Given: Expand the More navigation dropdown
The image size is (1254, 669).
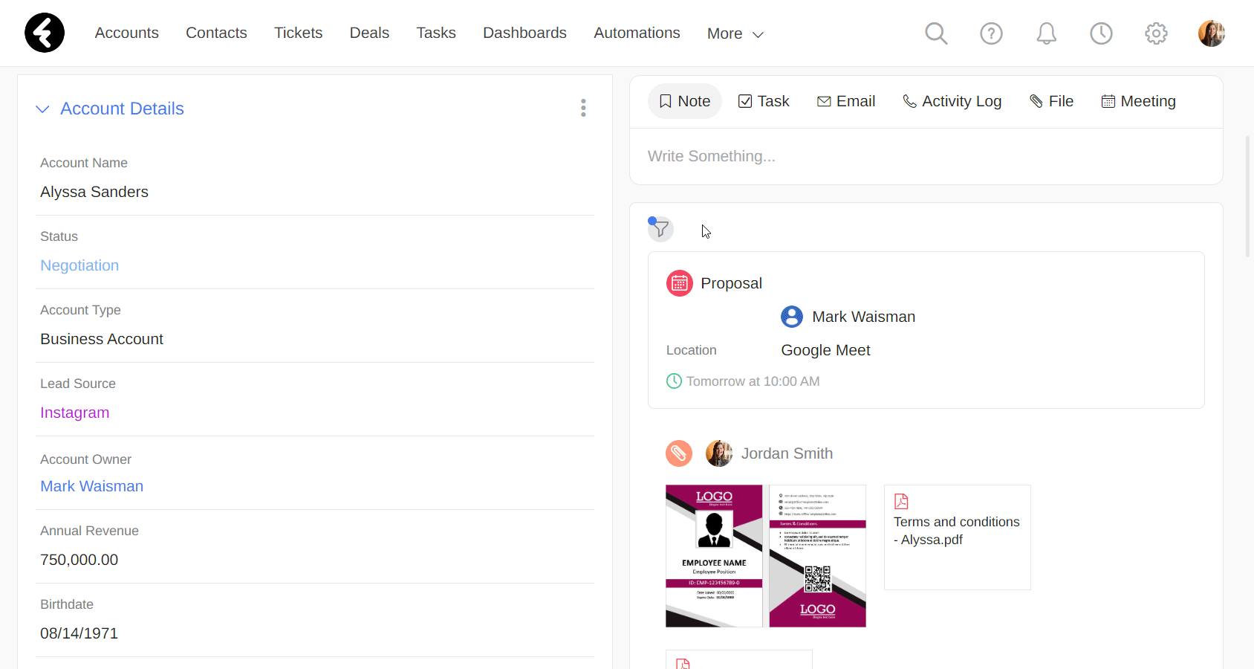Looking at the screenshot, I should tap(735, 33).
